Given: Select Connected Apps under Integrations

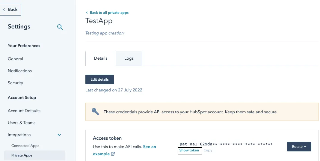Looking at the screenshot, I should point(25,146).
